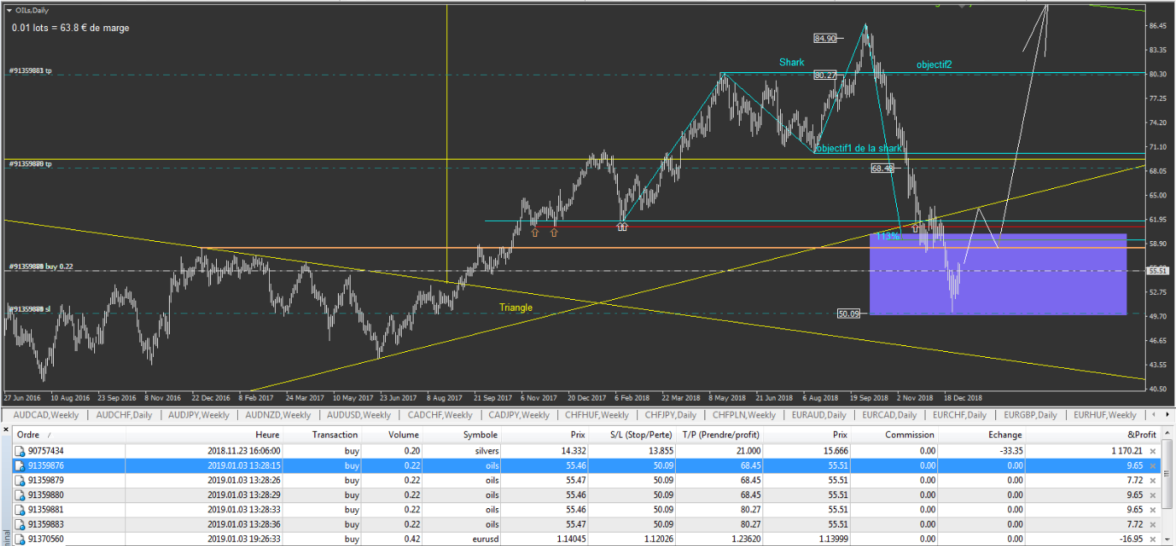Switch to the AUDCAD,Weekly chart tab
Screen dimensions: 1176x546
47,415
